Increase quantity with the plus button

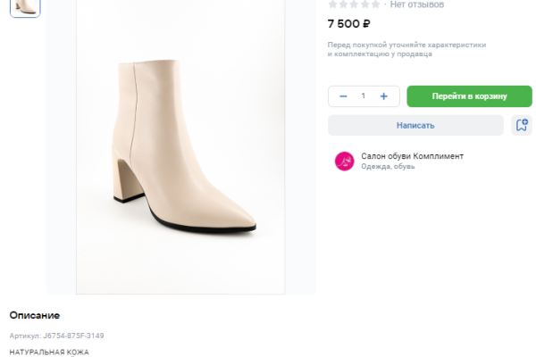click(383, 96)
